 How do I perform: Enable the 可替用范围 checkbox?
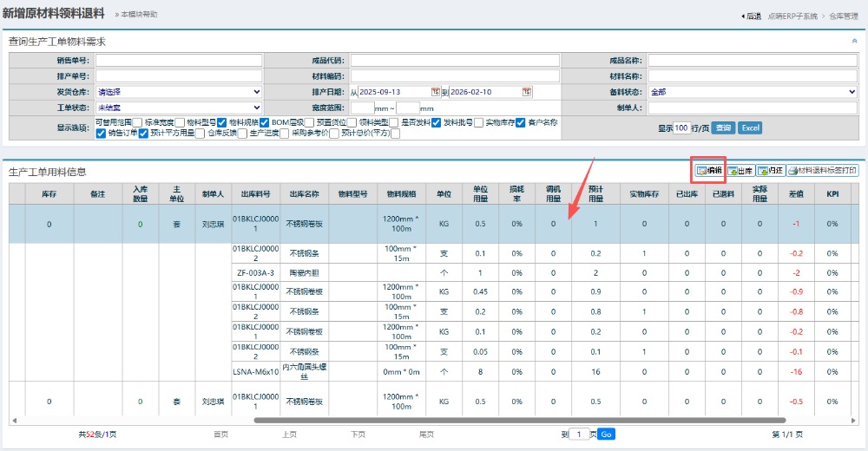click(138, 122)
